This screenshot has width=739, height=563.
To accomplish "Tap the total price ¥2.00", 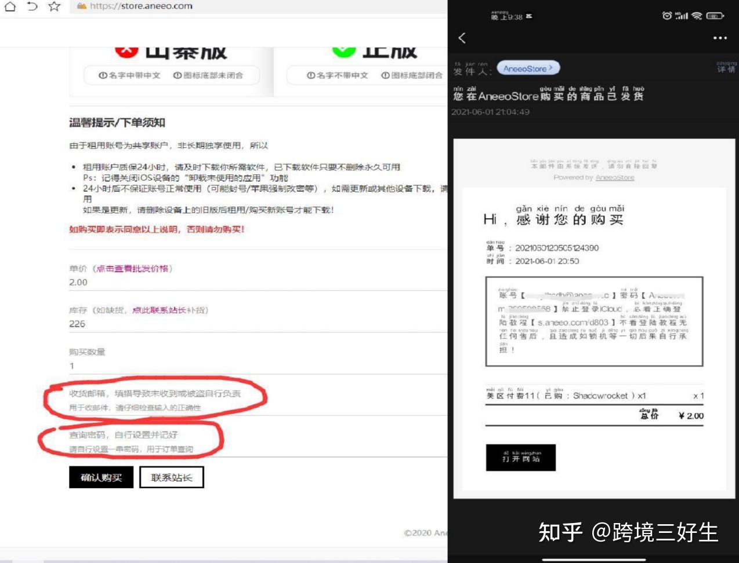I will 691,416.
